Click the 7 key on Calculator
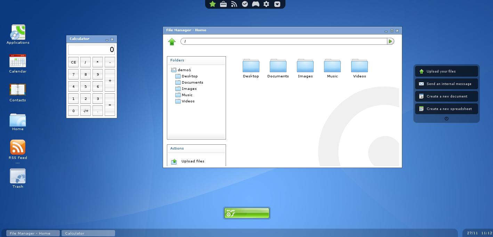Viewport: 493px width, 237px height. [73, 75]
